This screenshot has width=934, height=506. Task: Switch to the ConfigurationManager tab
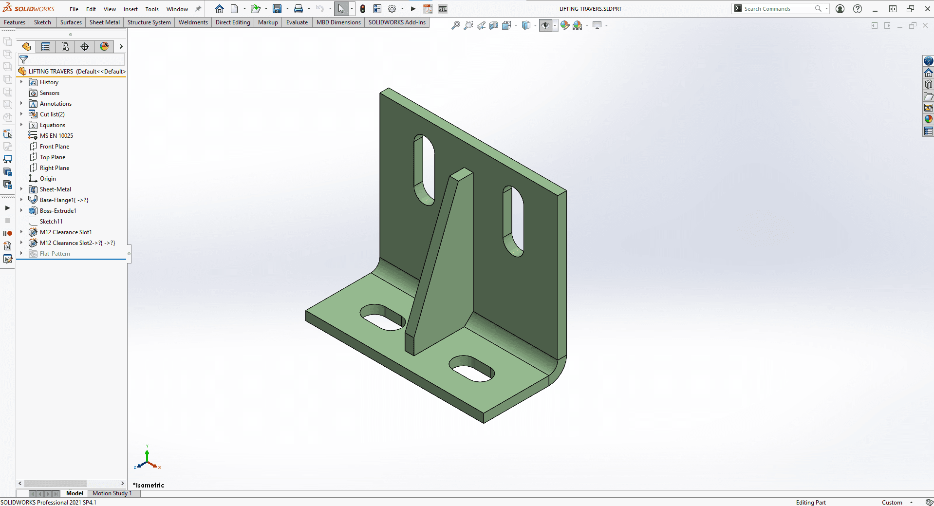point(65,46)
